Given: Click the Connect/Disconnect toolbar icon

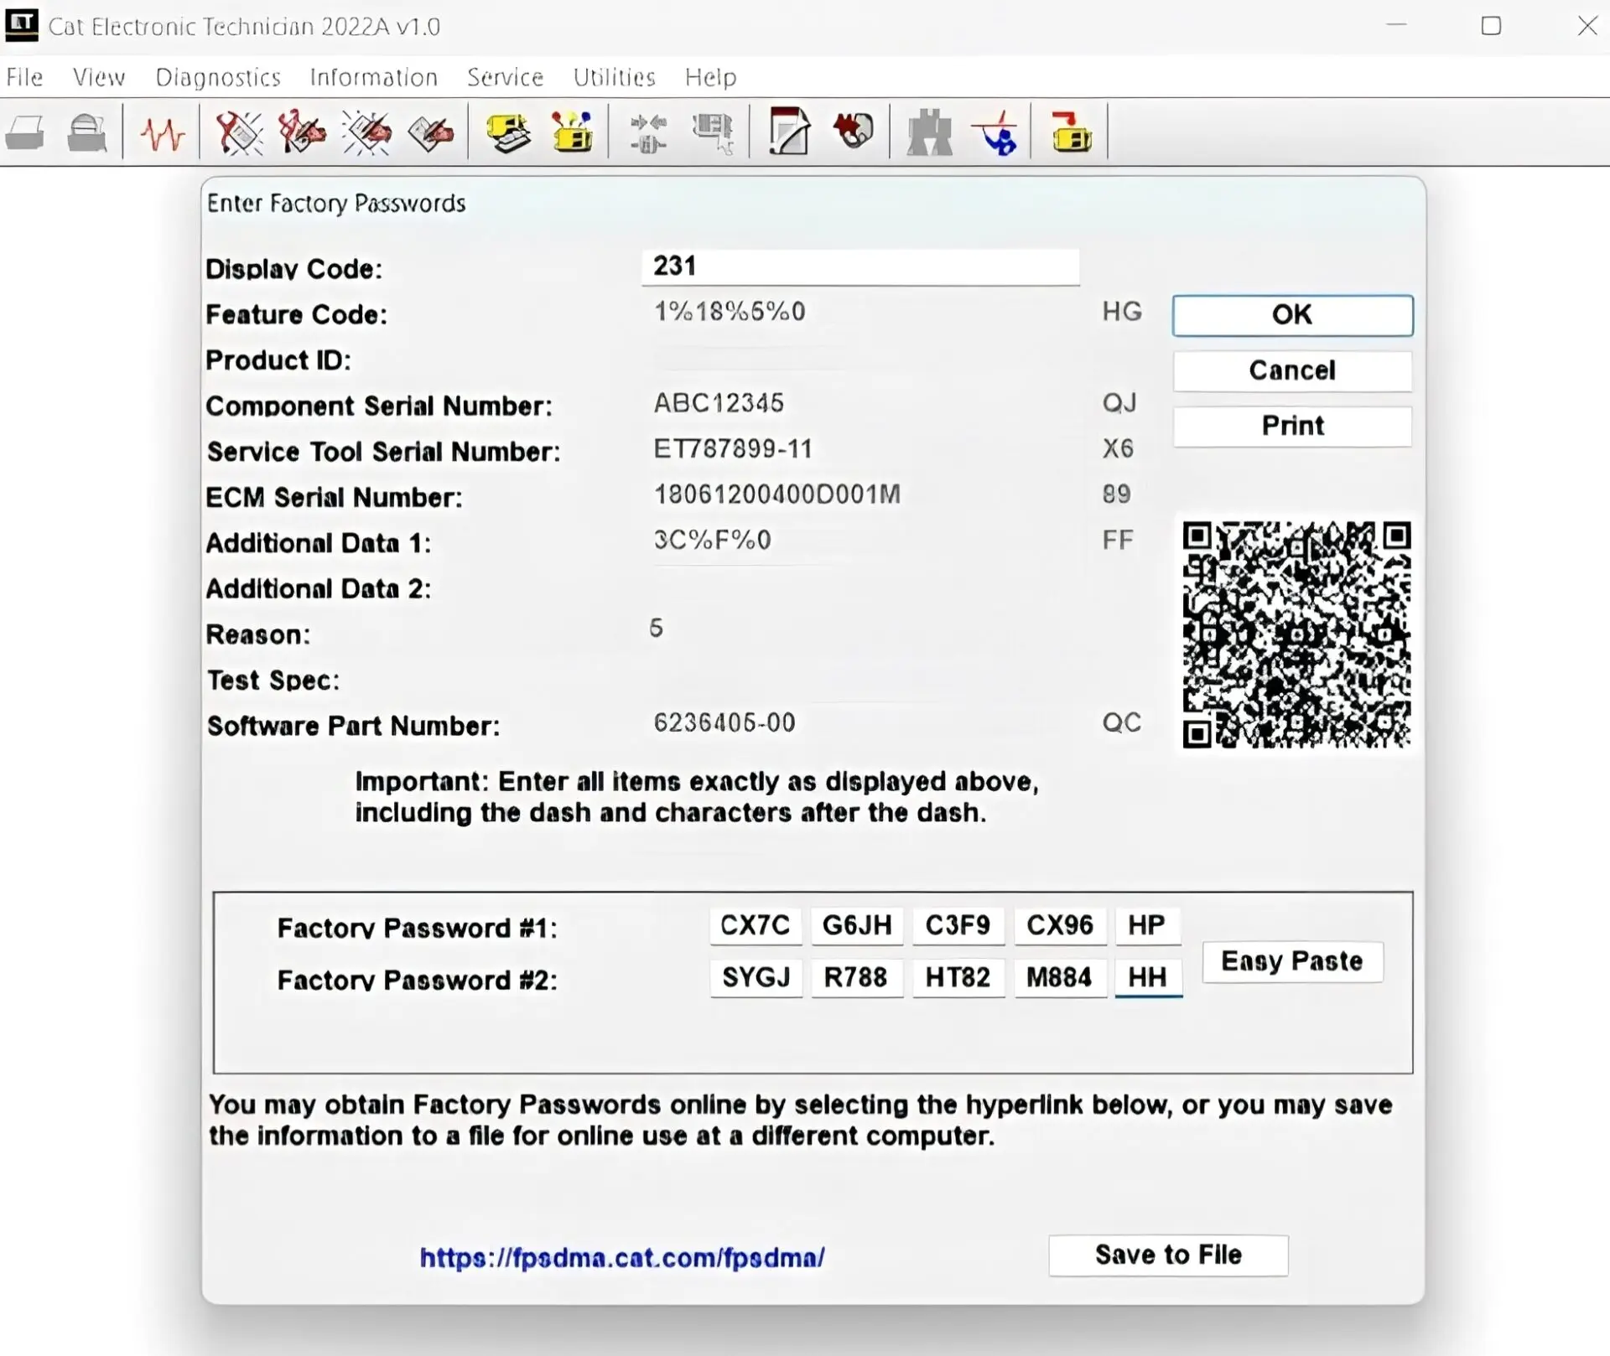Looking at the screenshot, I should pyautogui.click(x=648, y=133).
